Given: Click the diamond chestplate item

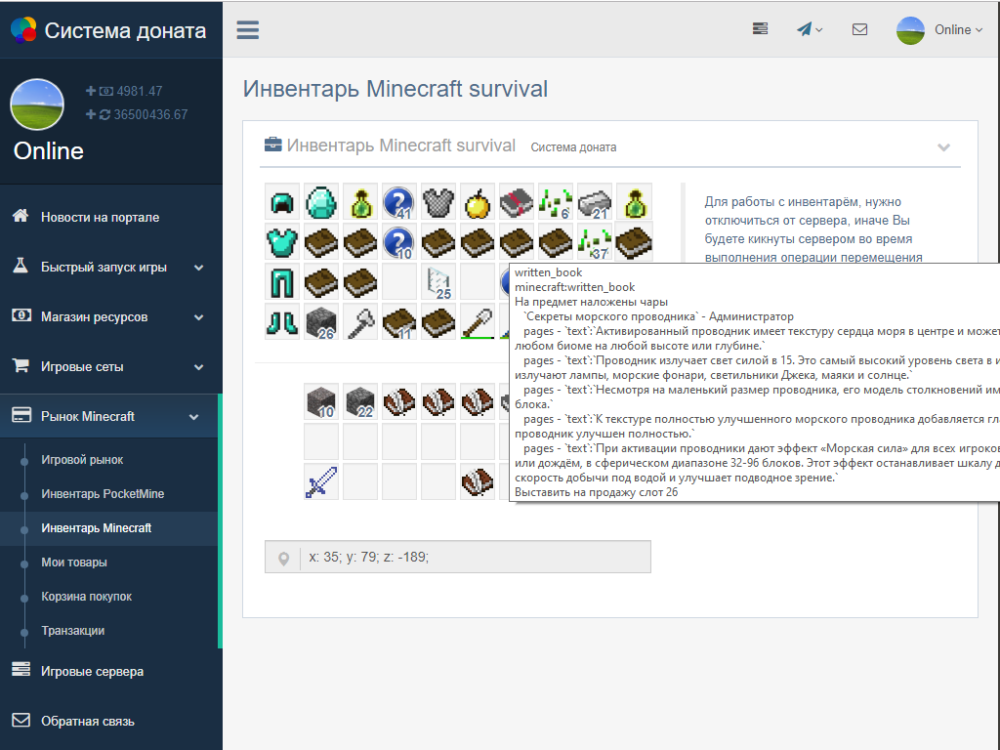Looking at the screenshot, I should point(282,241).
